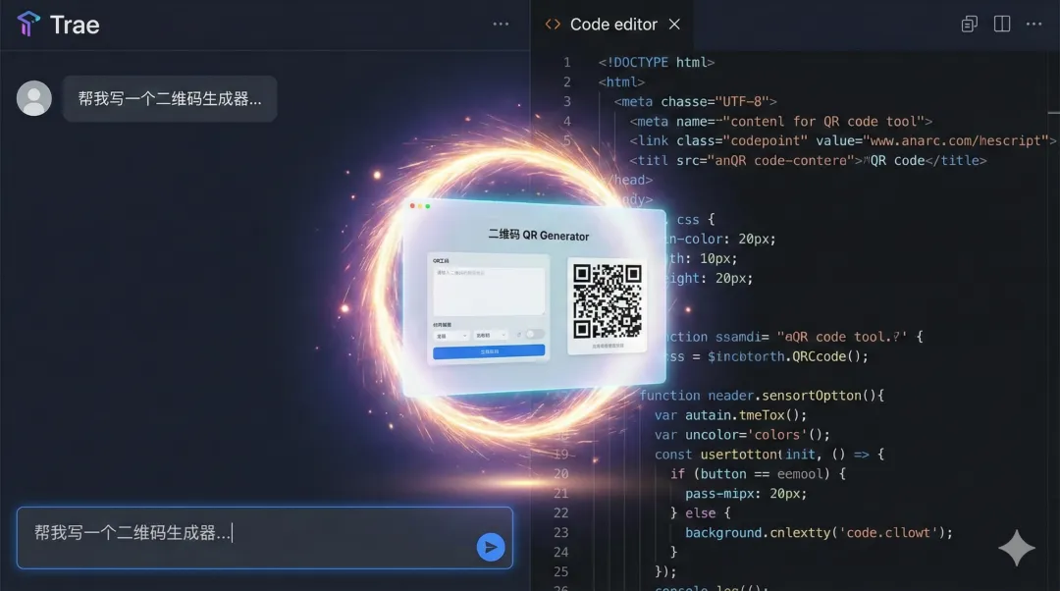
Task: Click the 'css {' code line
Action: point(696,219)
